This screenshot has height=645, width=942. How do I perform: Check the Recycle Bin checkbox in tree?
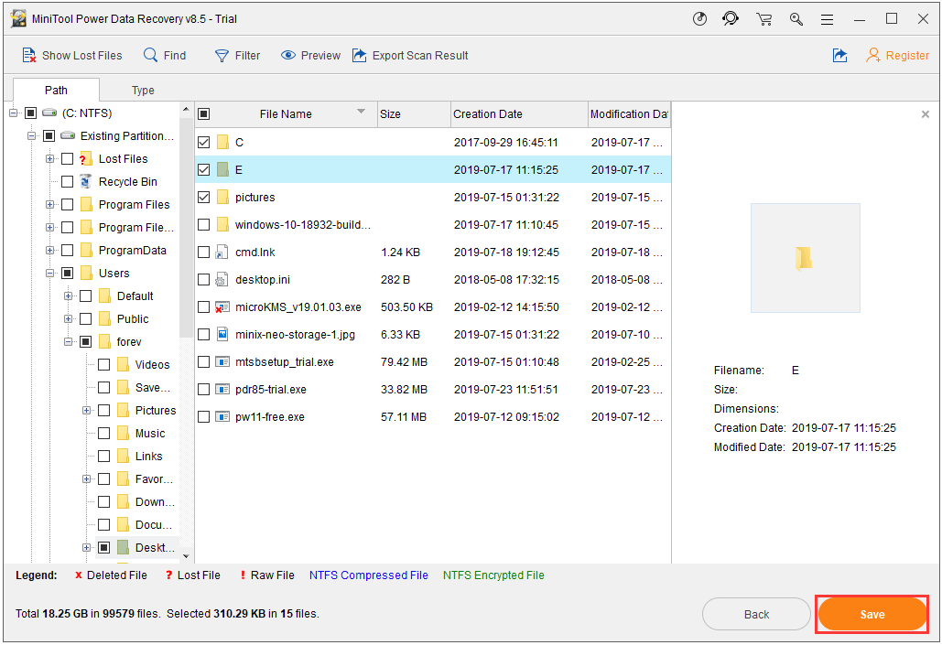coord(68,181)
